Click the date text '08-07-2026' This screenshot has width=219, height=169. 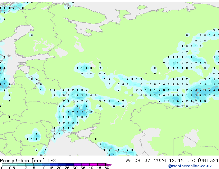tap(150, 161)
